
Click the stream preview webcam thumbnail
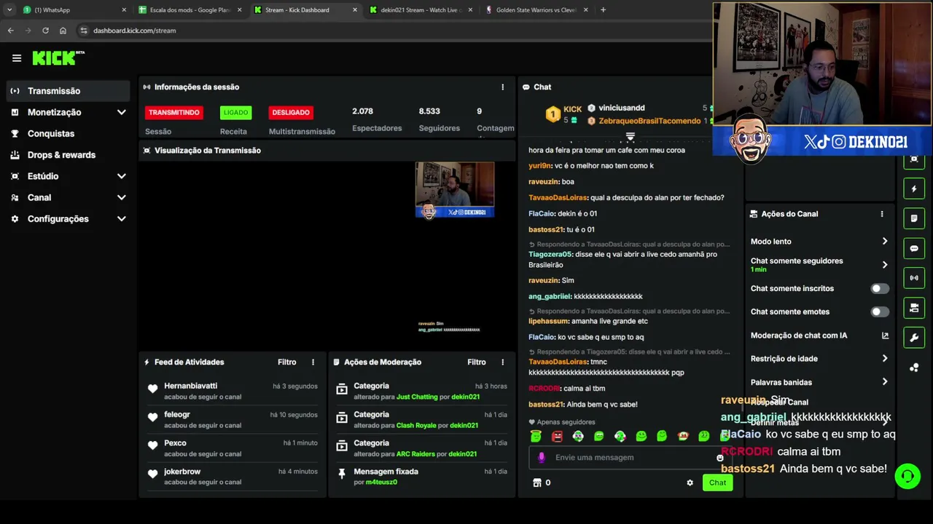[x=455, y=189]
